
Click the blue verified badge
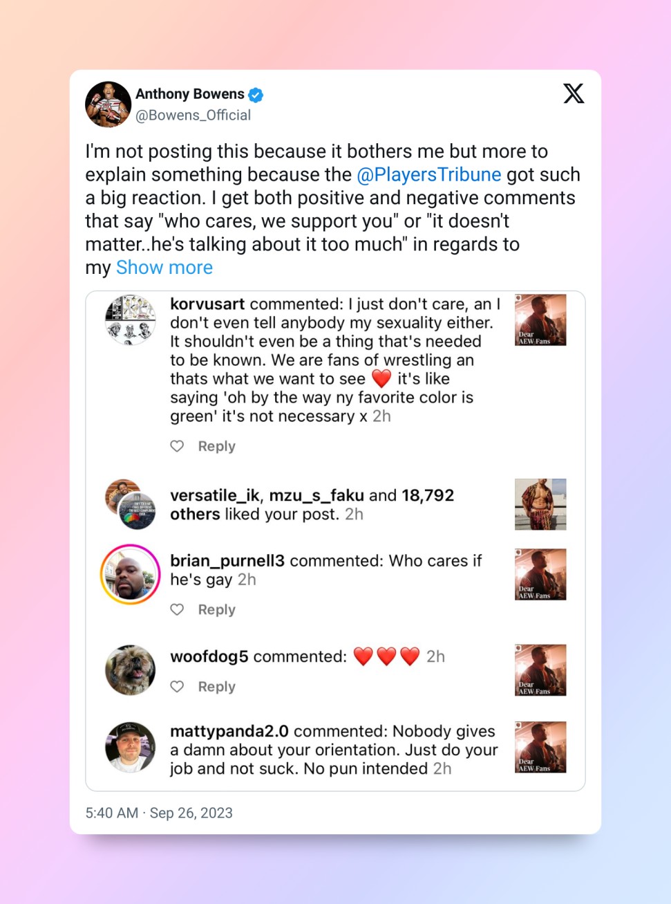point(256,95)
